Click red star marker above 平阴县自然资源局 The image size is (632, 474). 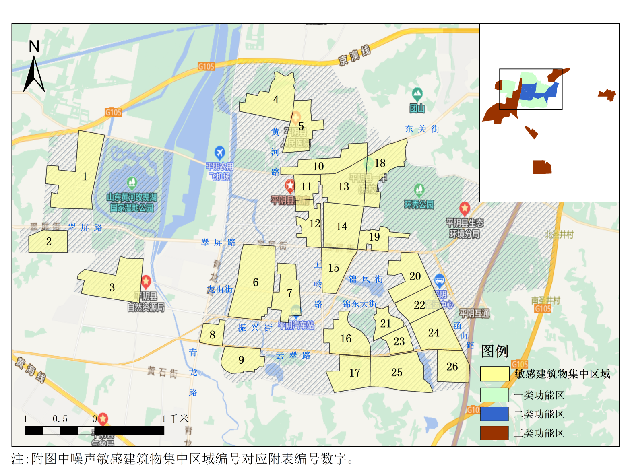click(146, 282)
